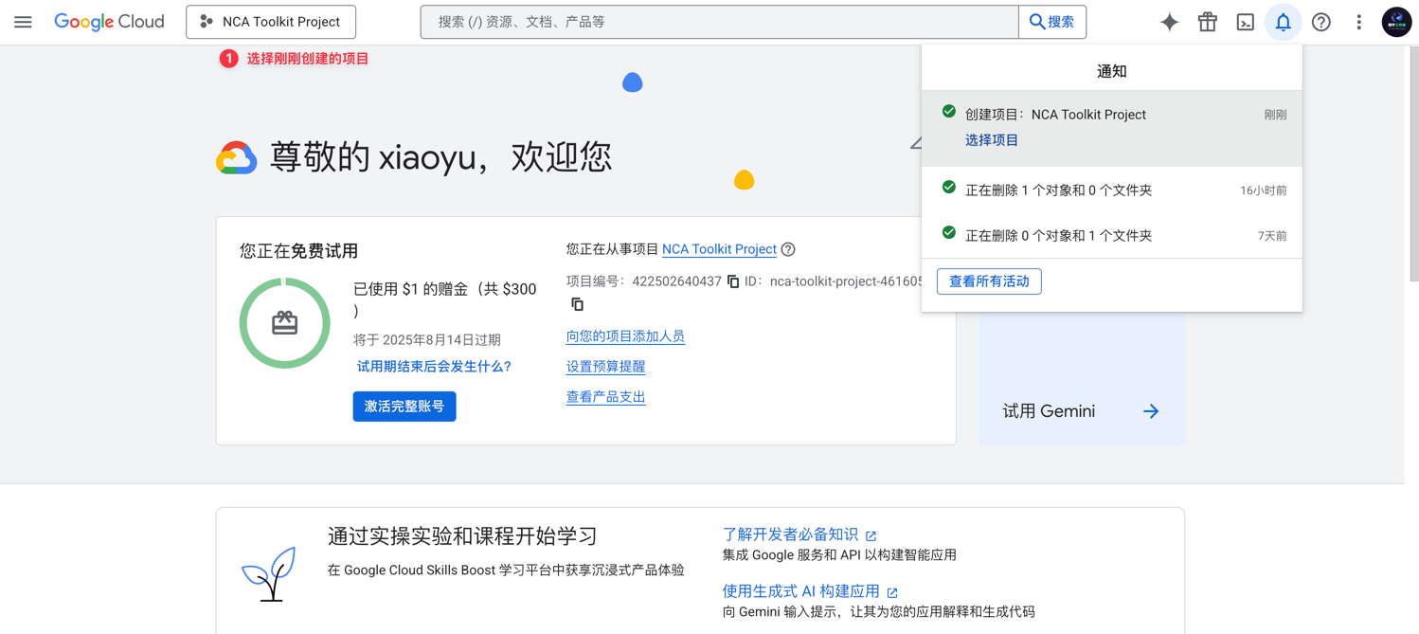The width and height of the screenshot is (1419, 634).
Task: Click the credit usage progress ring
Action: tap(284, 322)
